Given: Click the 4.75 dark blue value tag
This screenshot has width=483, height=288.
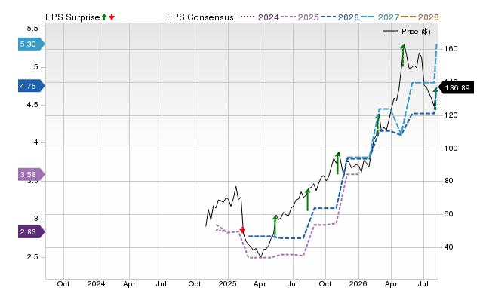Looking at the screenshot, I should click(x=32, y=86).
